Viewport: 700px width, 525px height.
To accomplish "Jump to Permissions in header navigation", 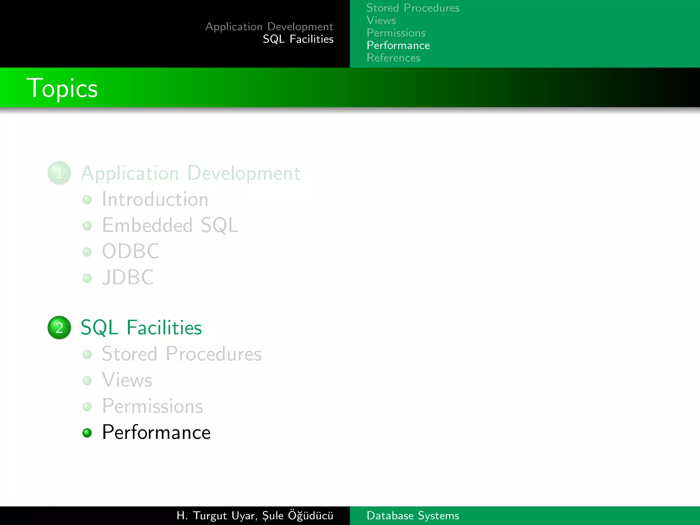I will (396, 33).
